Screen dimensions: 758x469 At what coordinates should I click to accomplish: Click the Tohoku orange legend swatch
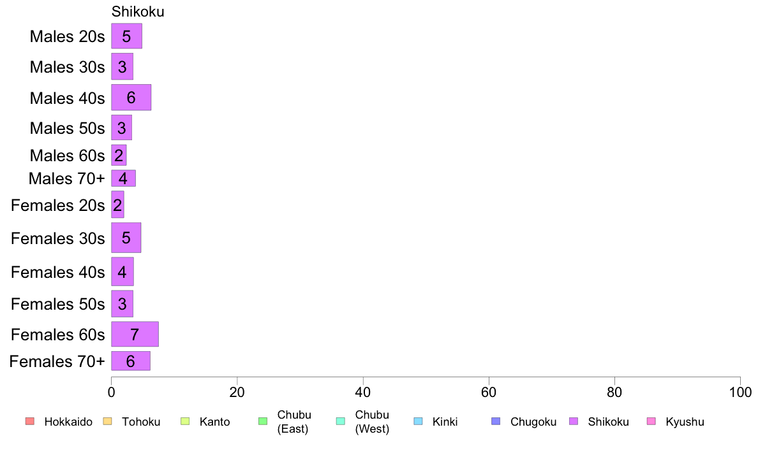[107, 421]
